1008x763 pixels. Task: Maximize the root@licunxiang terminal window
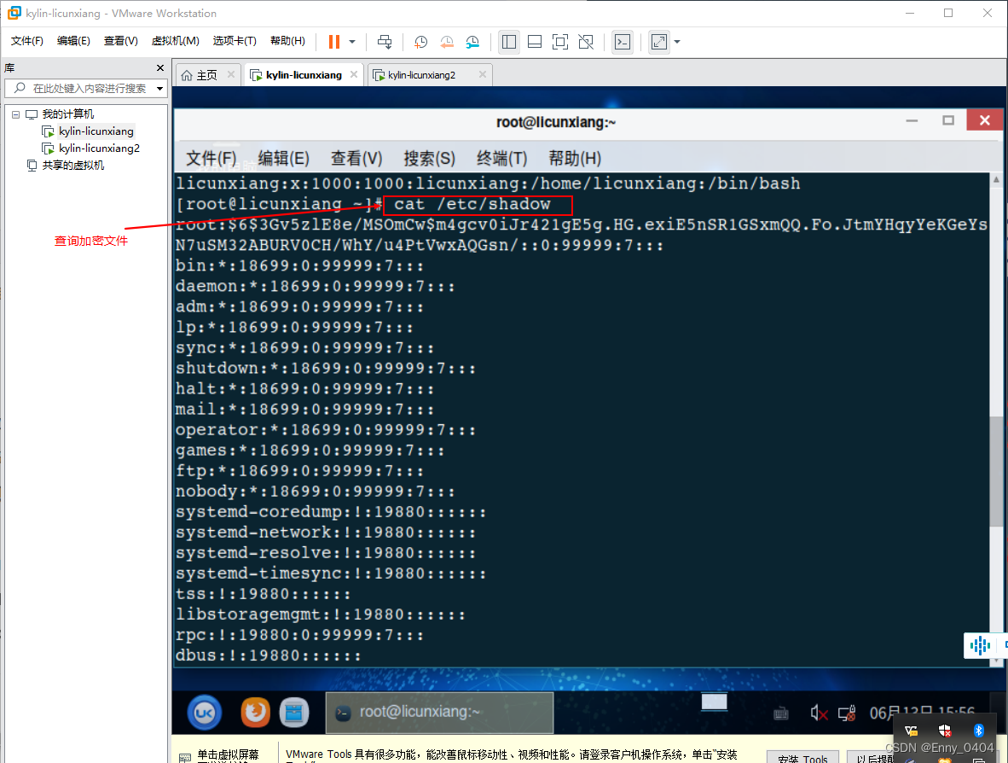click(x=948, y=120)
